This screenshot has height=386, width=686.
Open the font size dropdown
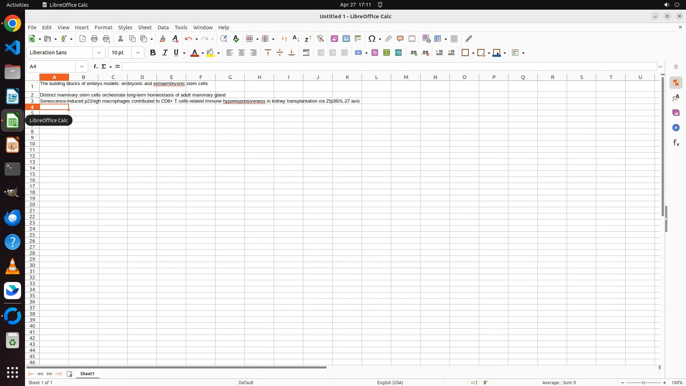(x=138, y=53)
